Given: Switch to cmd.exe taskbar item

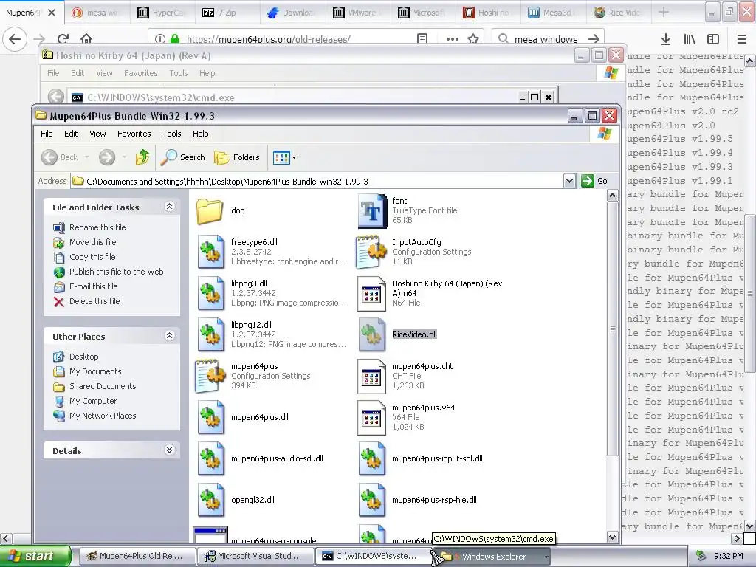Looking at the screenshot, I should point(373,556).
